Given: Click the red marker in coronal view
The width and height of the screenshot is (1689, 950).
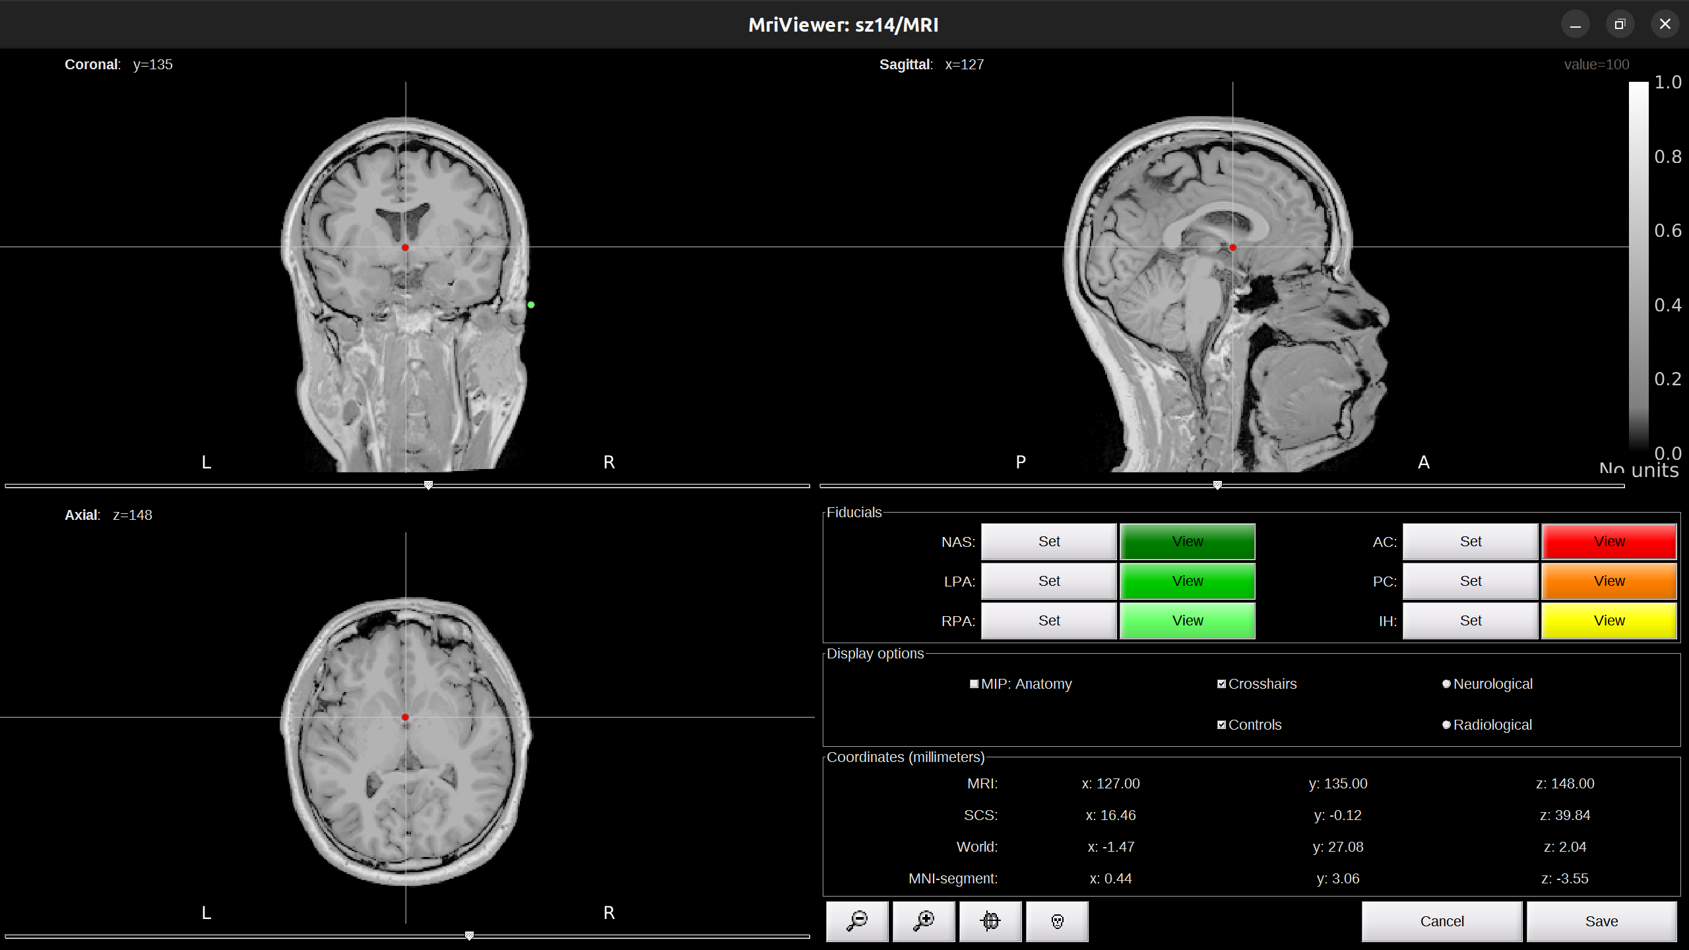Looking at the screenshot, I should click(405, 247).
